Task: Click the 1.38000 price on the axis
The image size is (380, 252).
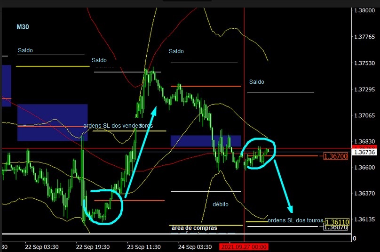Action: pos(364,10)
